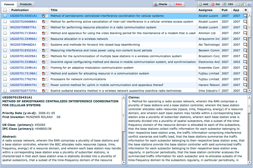This screenshot has width=253, height=168.
Task: Open help question mark icon
Action: (248, 4)
